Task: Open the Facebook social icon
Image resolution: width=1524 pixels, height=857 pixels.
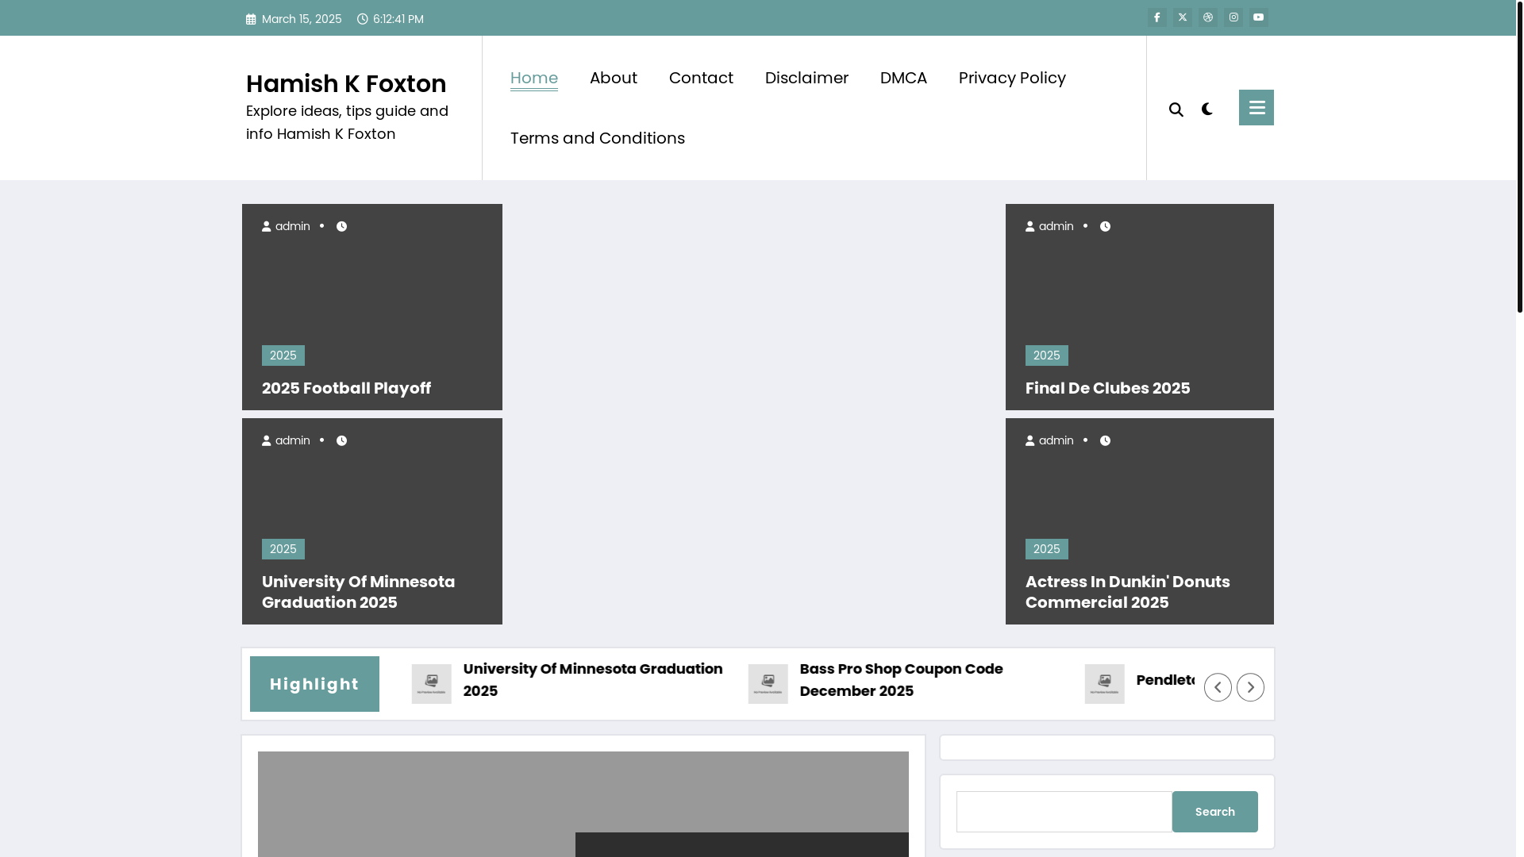Action: click(x=1157, y=17)
